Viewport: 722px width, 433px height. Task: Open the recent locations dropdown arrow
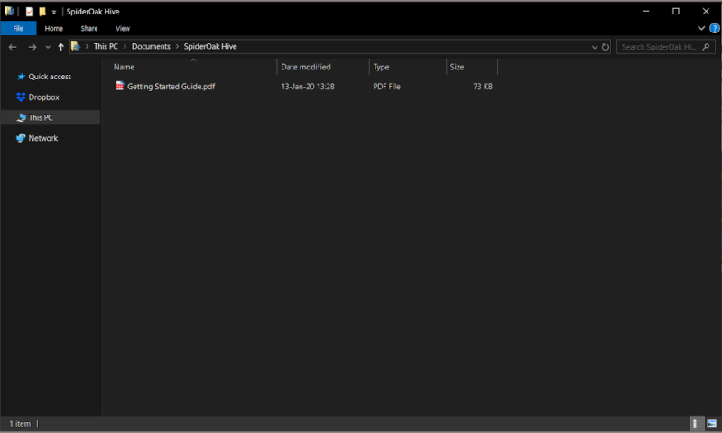(x=48, y=47)
